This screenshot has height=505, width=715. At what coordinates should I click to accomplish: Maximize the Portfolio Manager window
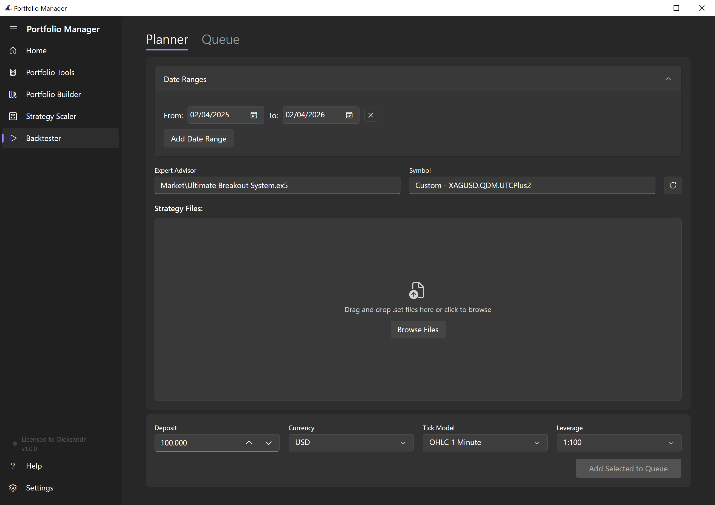676,8
